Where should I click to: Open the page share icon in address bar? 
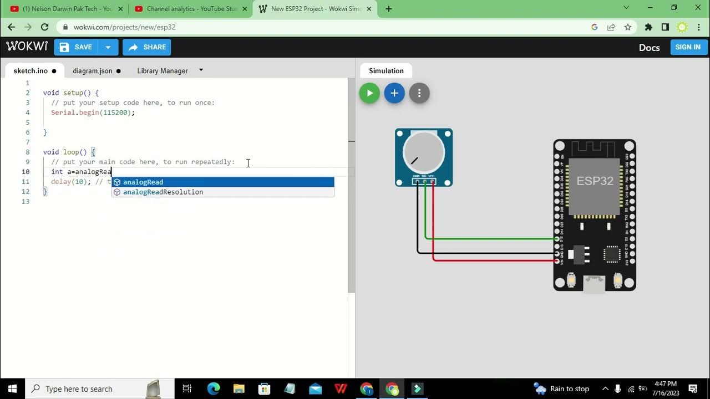coord(611,27)
